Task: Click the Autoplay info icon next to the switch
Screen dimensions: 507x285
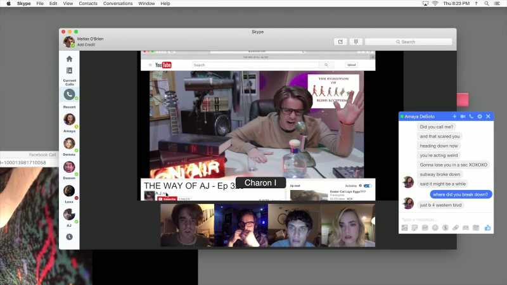Action: 360,186
